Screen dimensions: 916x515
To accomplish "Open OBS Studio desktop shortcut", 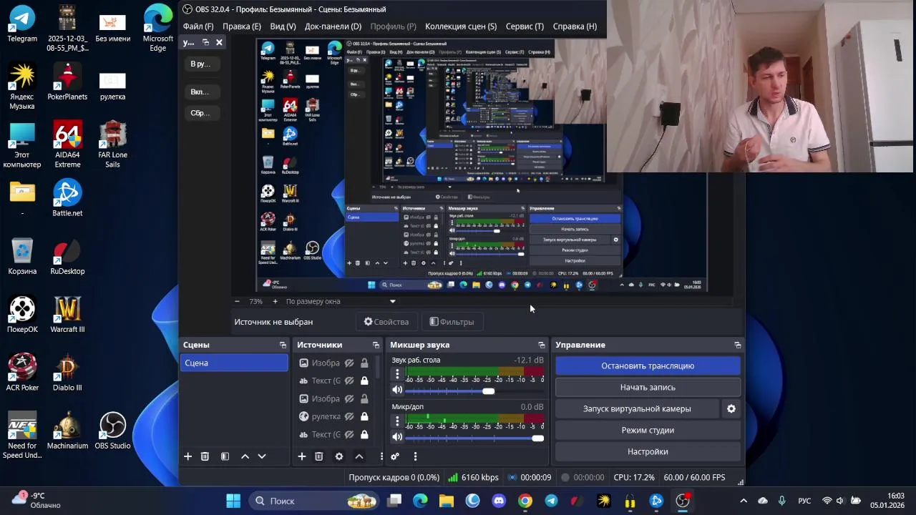I will [112, 431].
